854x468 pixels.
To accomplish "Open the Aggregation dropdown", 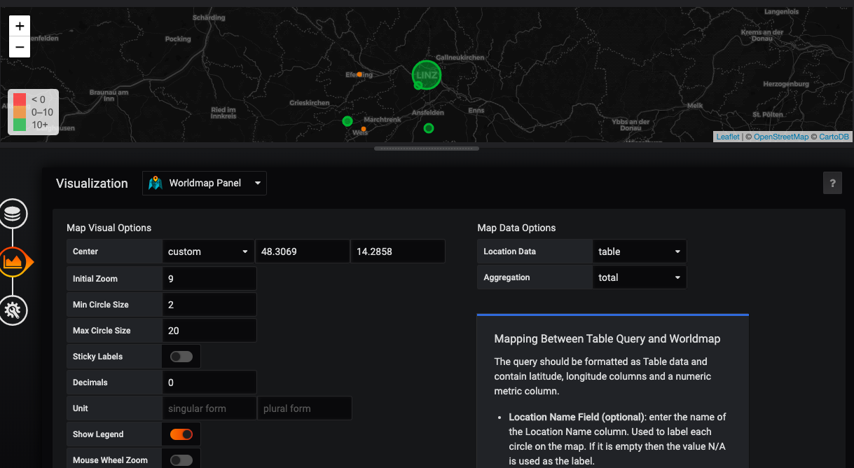I will tap(640, 277).
